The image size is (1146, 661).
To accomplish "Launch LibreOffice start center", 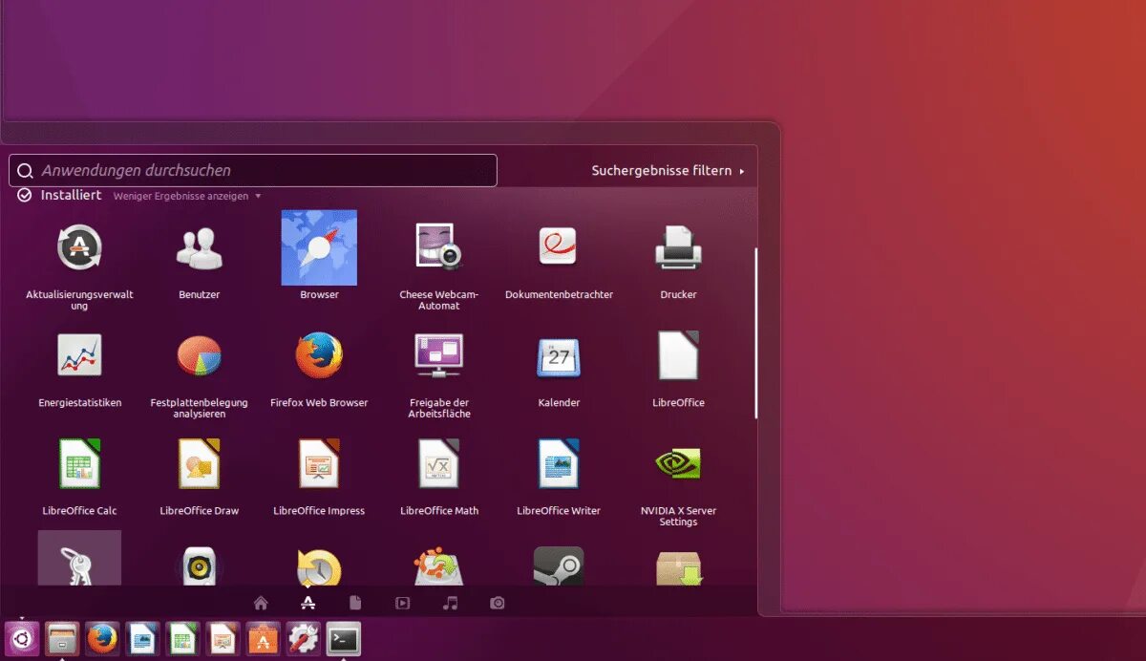I will pos(678,356).
